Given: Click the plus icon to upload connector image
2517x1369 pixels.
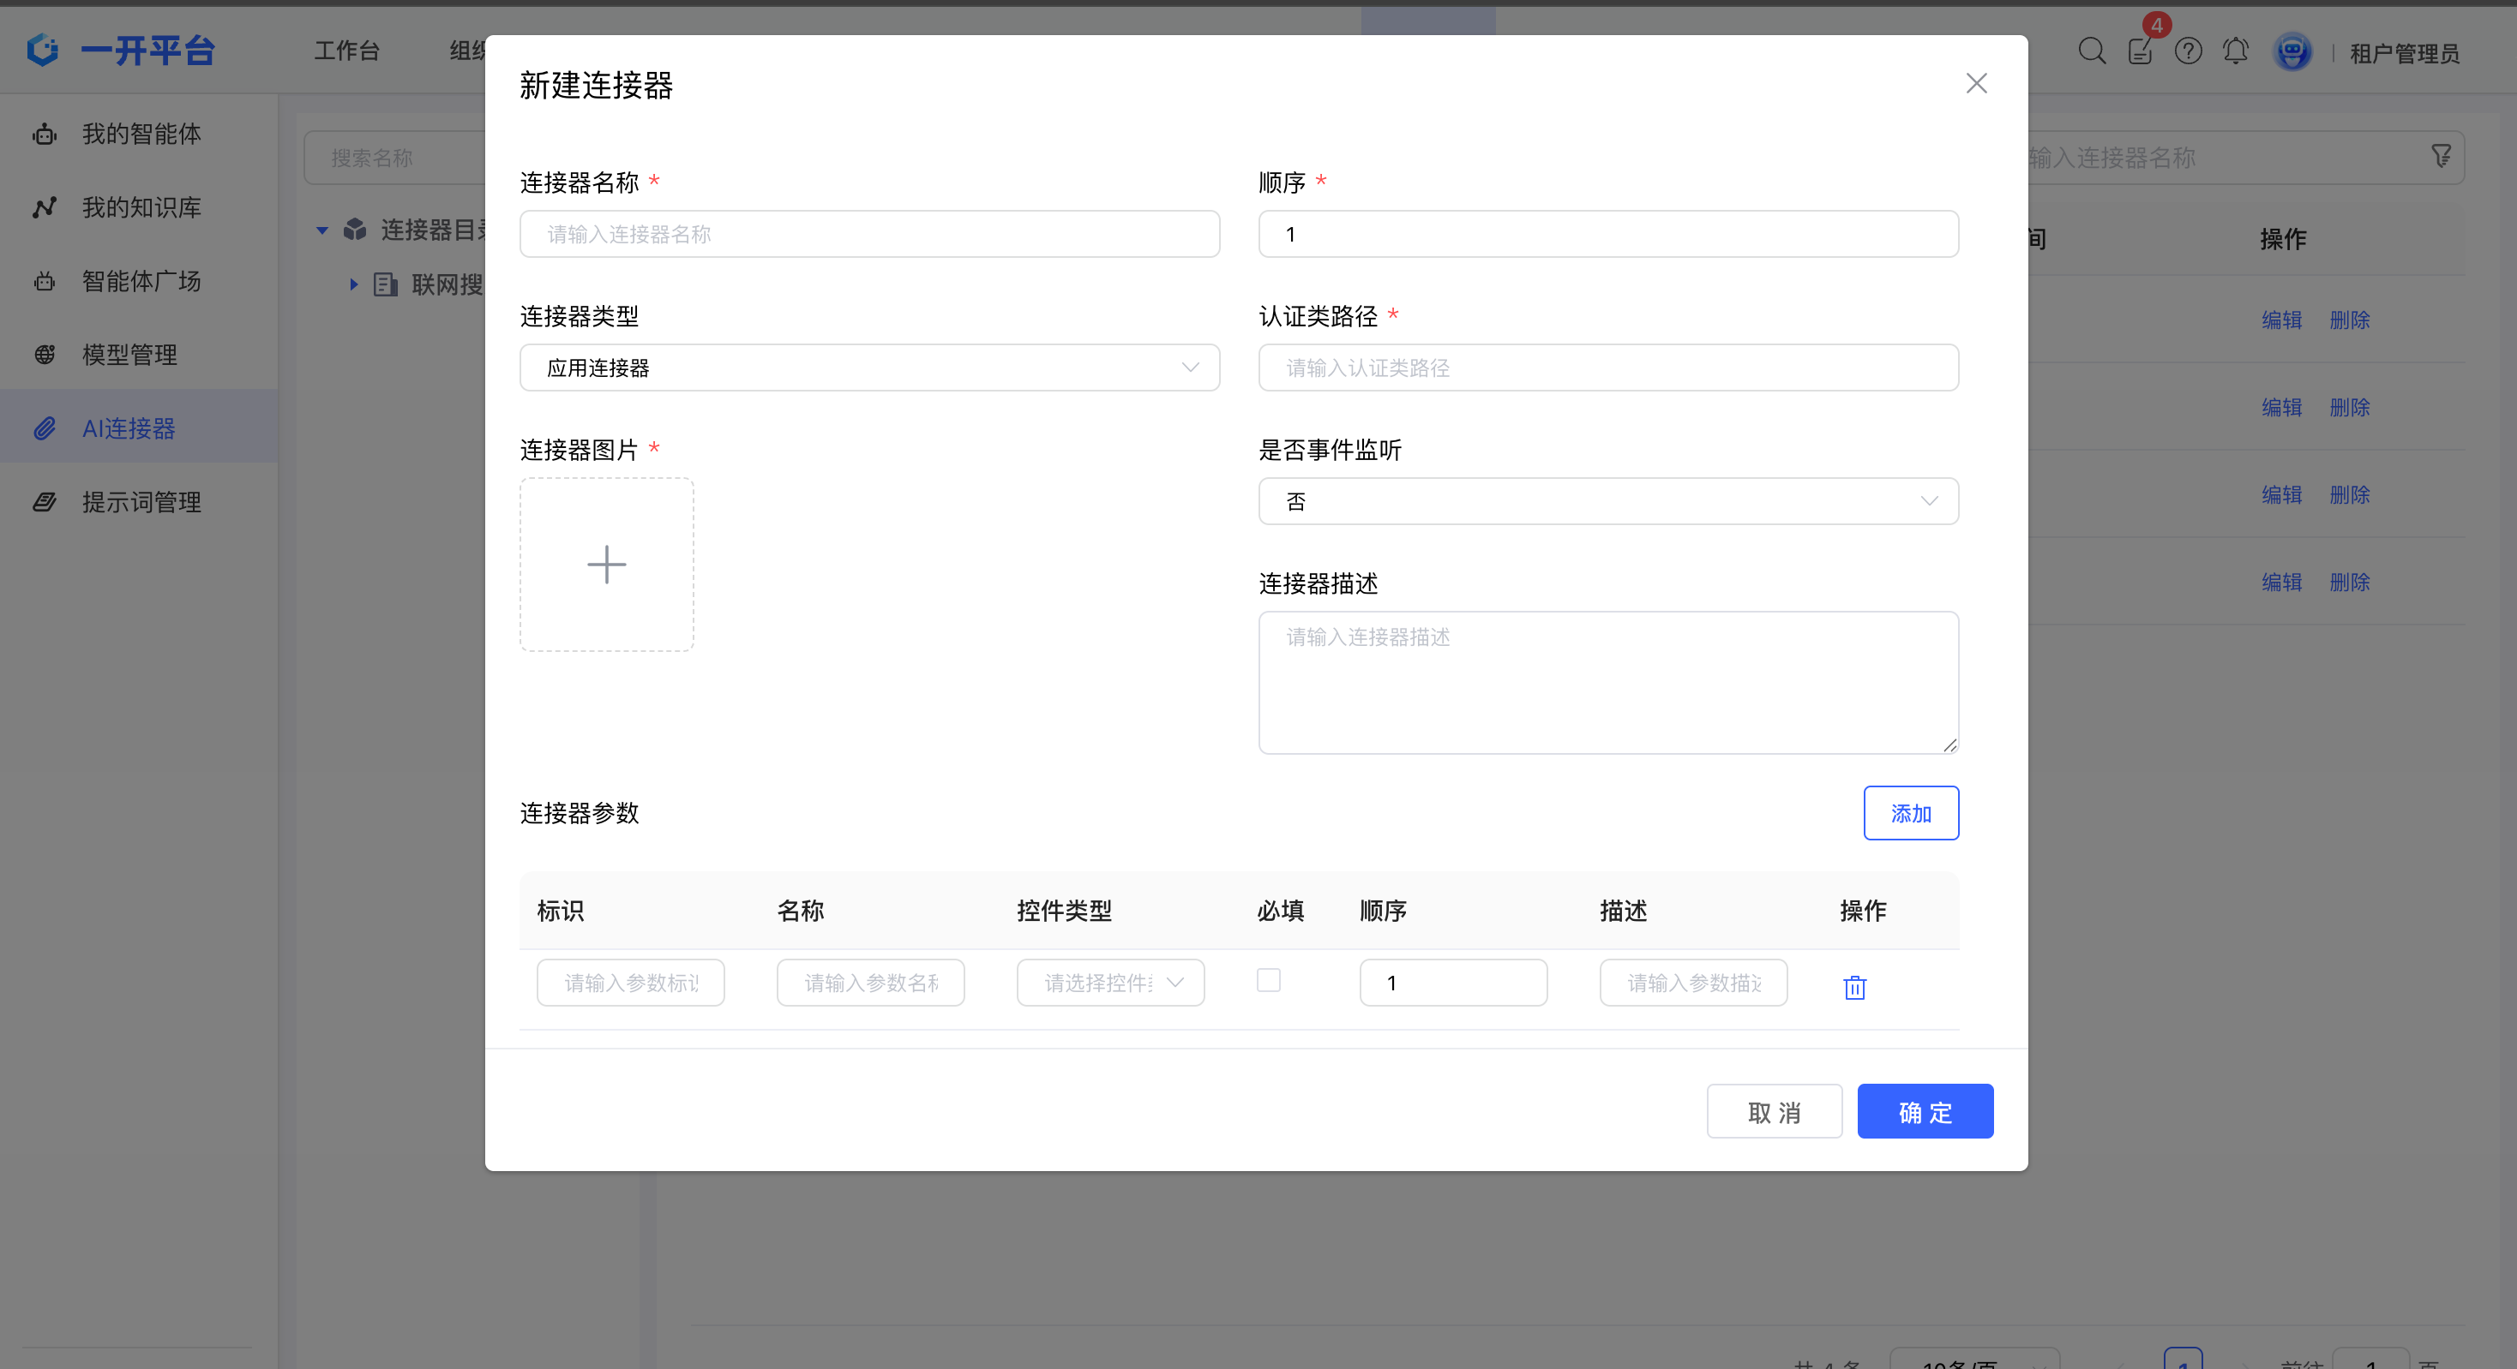Looking at the screenshot, I should pos(606,565).
